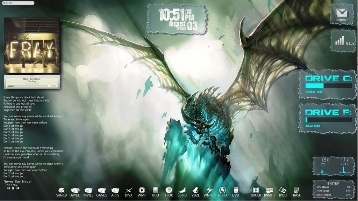Click the '18.3 GB' drive F value
This screenshot has height=201, width=358.
(312, 126)
